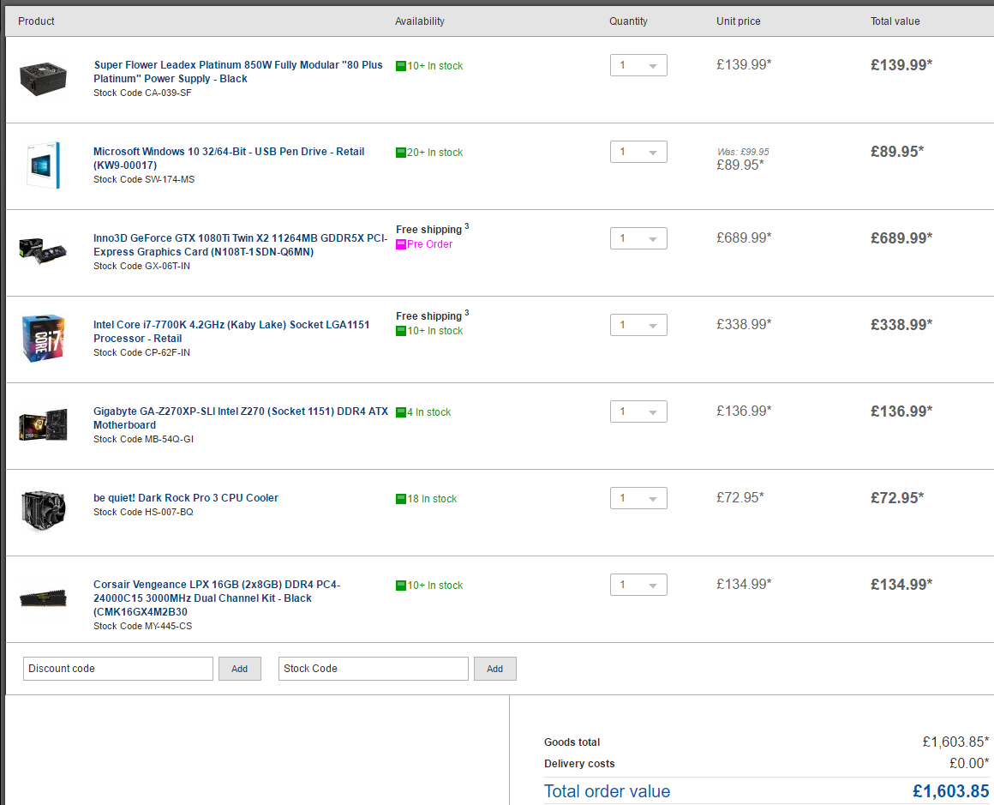This screenshot has width=994, height=805.
Task: Click the Inno3D graphics card thumbnail
Action: tap(43, 251)
